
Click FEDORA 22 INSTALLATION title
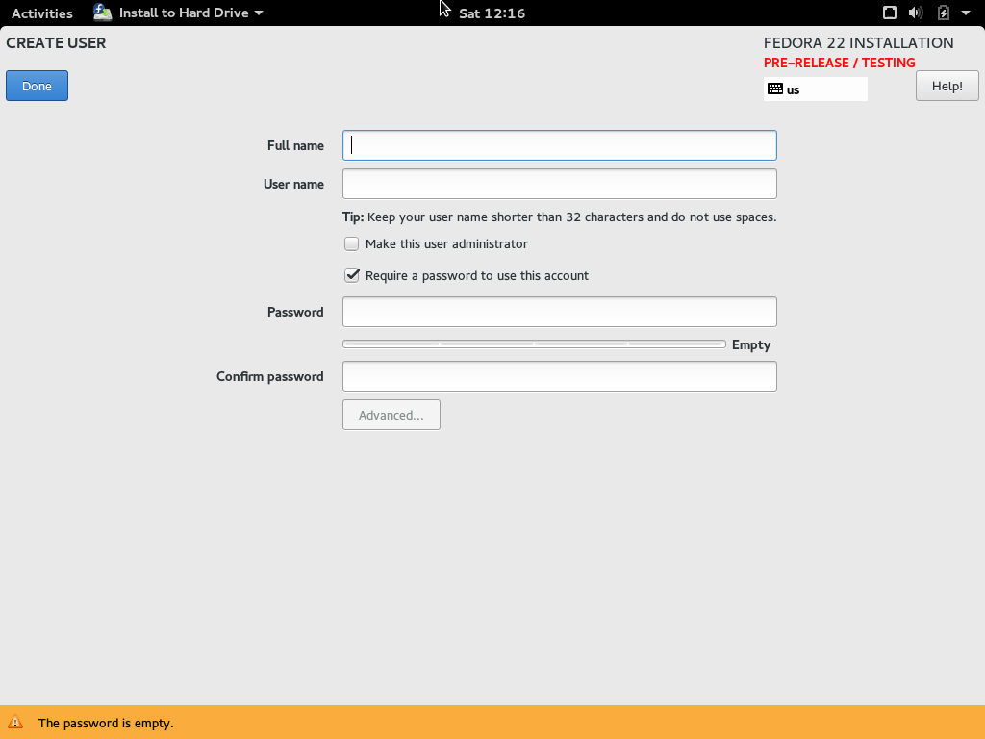(x=858, y=42)
